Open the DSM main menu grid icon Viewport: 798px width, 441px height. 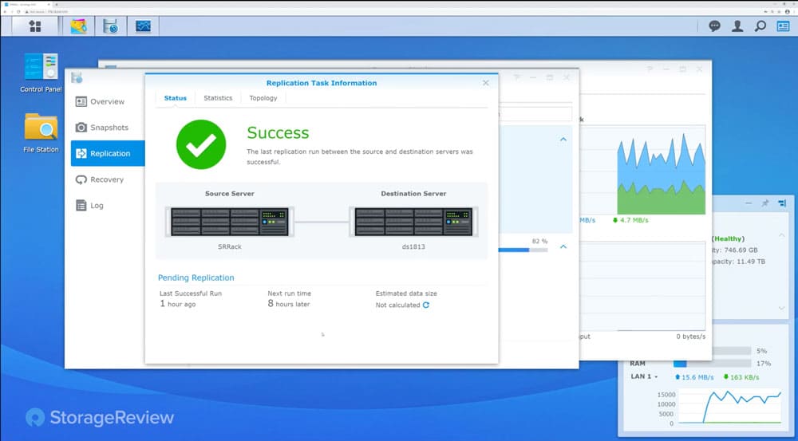tap(34, 26)
